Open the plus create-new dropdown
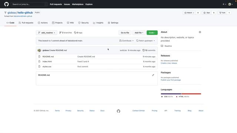The image size is (237, 133). click(x=224, y=4)
